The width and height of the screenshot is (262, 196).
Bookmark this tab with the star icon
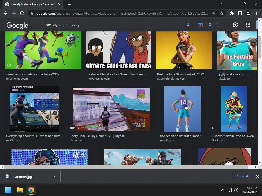click(222, 13)
